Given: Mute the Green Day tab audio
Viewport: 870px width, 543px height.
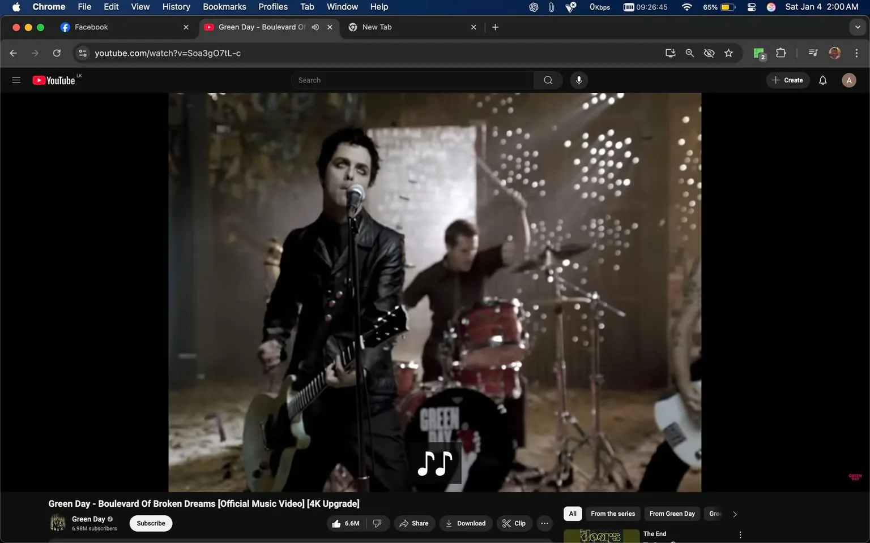Looking at the screenshot, I should tap(315, 27).
